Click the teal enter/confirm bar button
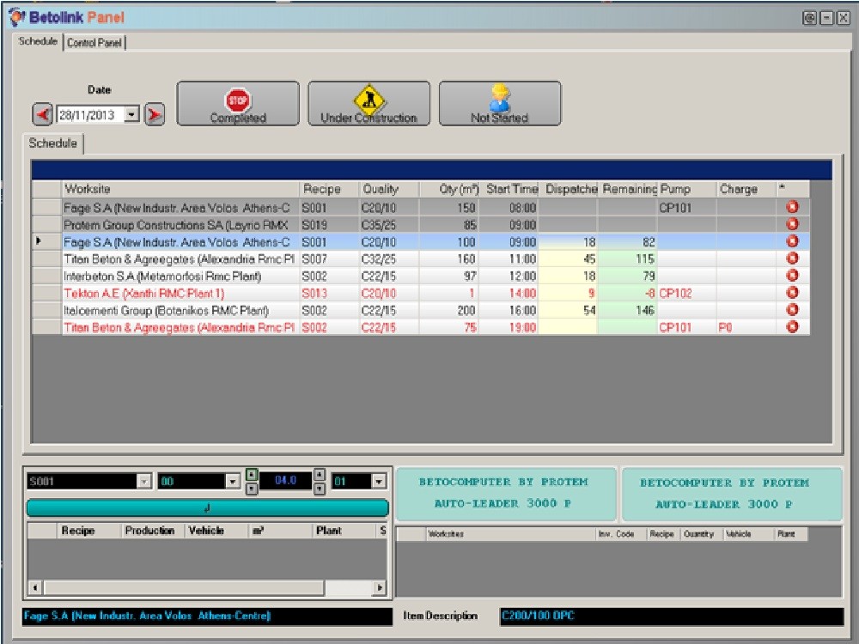 [208, 508]
